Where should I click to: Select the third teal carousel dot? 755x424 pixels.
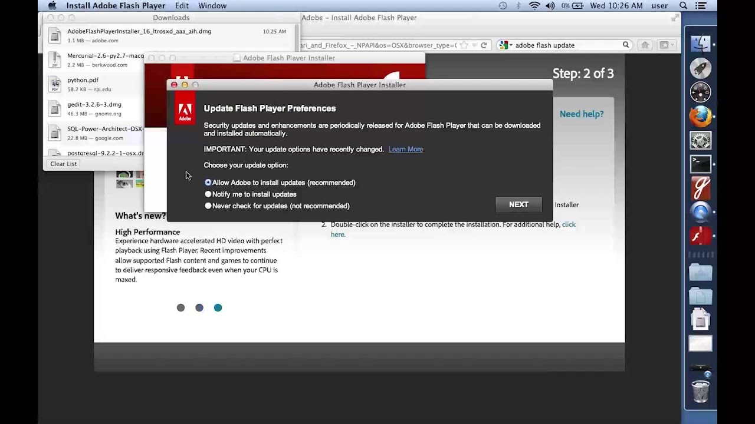218,308
